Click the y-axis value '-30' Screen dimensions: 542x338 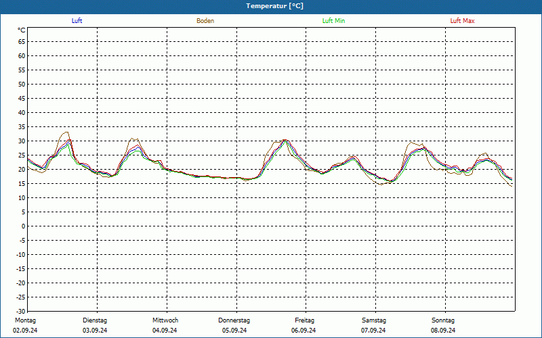22,312
